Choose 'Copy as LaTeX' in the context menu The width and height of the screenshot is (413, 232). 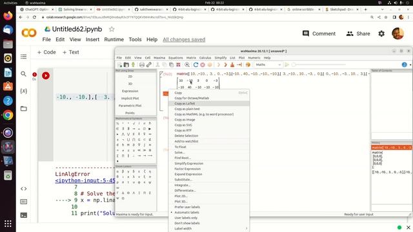coord(209,103)
